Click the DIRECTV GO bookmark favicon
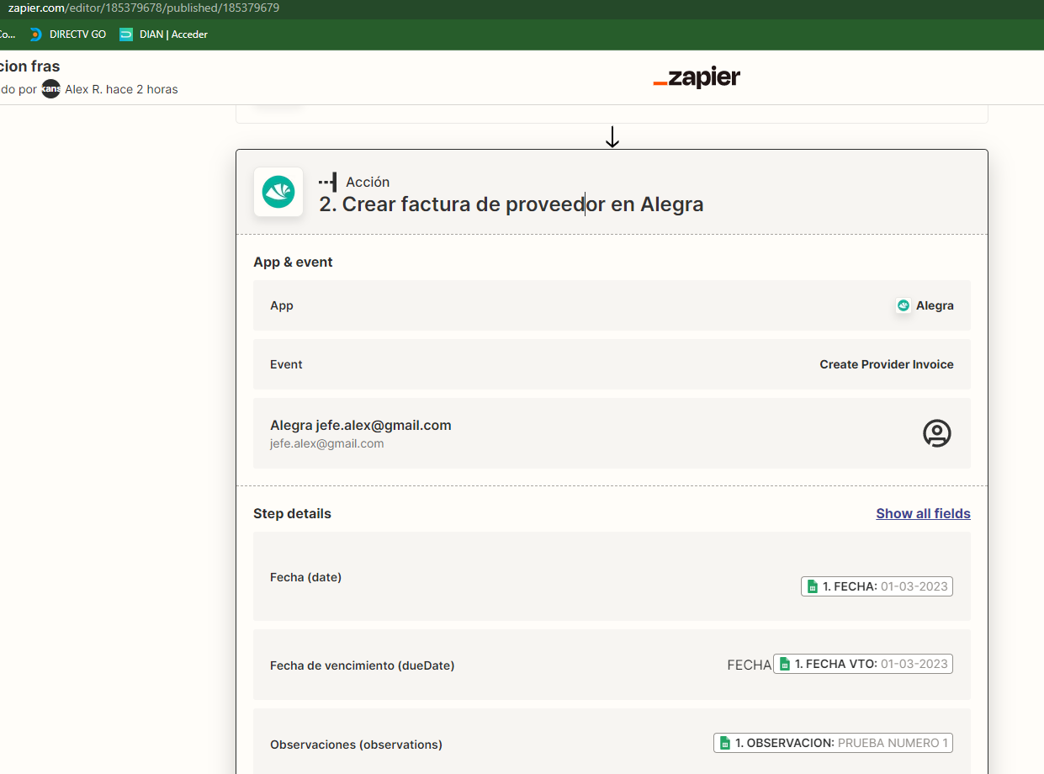This screenshot has width=1044, height=774. click(x=35, y=34)
